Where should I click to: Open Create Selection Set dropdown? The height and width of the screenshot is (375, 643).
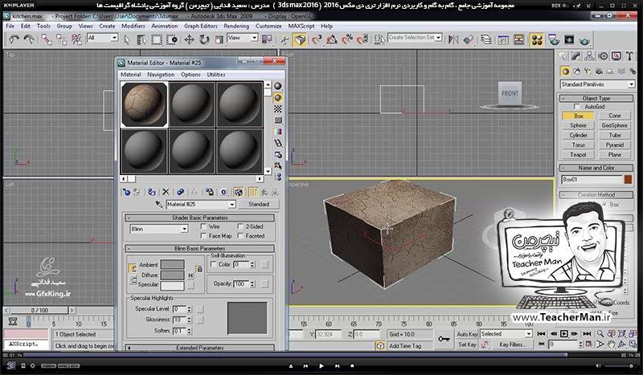(x=438, y=37)
